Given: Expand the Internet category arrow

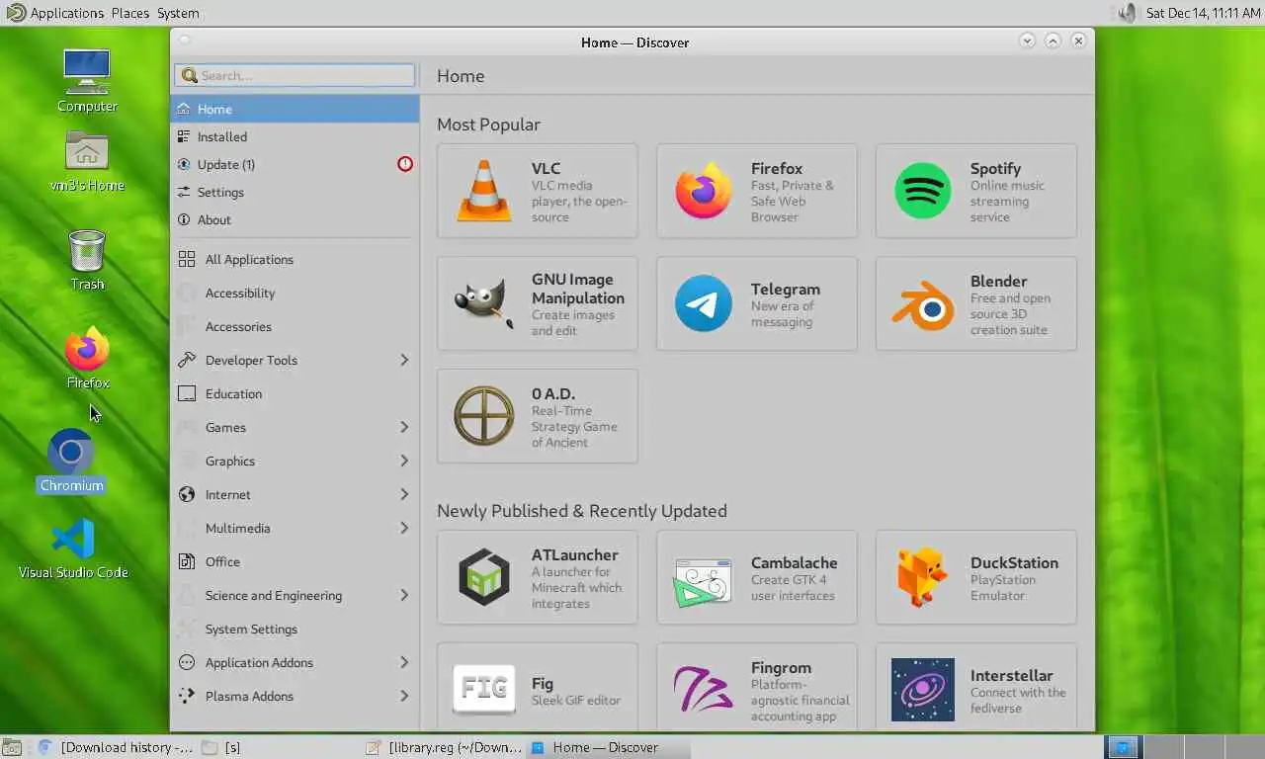Looking at the screenshot, I should click(404, 494).
